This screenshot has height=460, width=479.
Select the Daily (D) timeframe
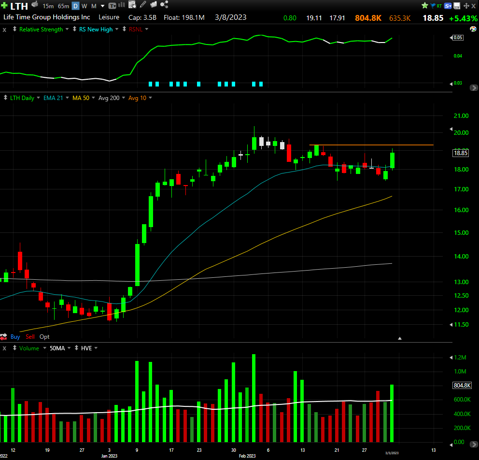tap(75, 6)
